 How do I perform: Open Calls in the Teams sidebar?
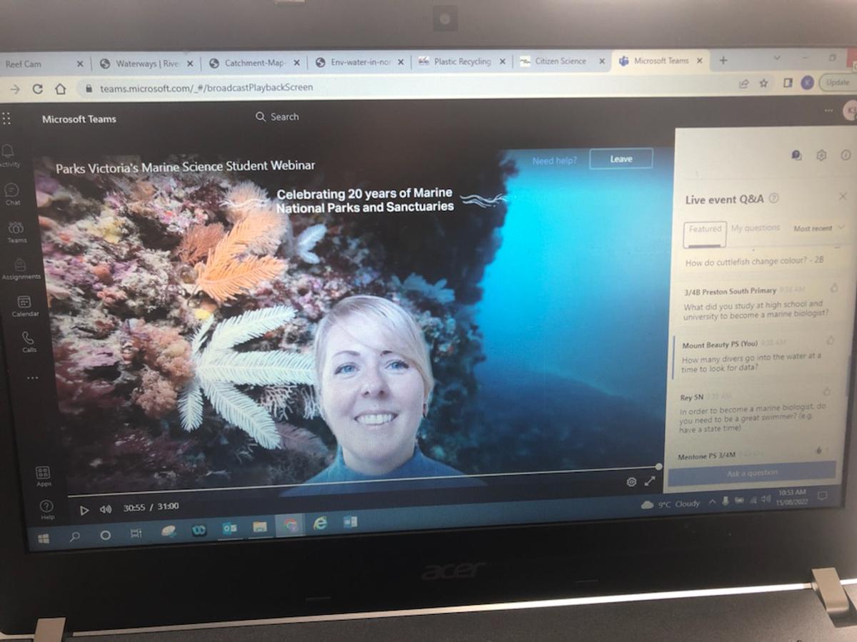pos(29,341)
